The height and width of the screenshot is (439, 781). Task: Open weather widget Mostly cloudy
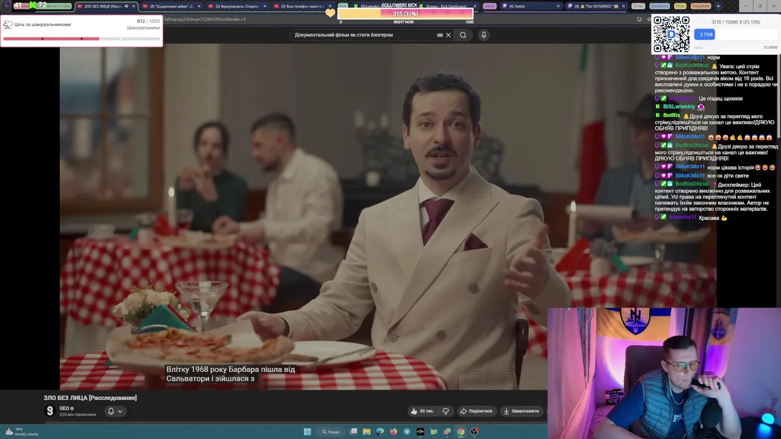pos(22,432)
